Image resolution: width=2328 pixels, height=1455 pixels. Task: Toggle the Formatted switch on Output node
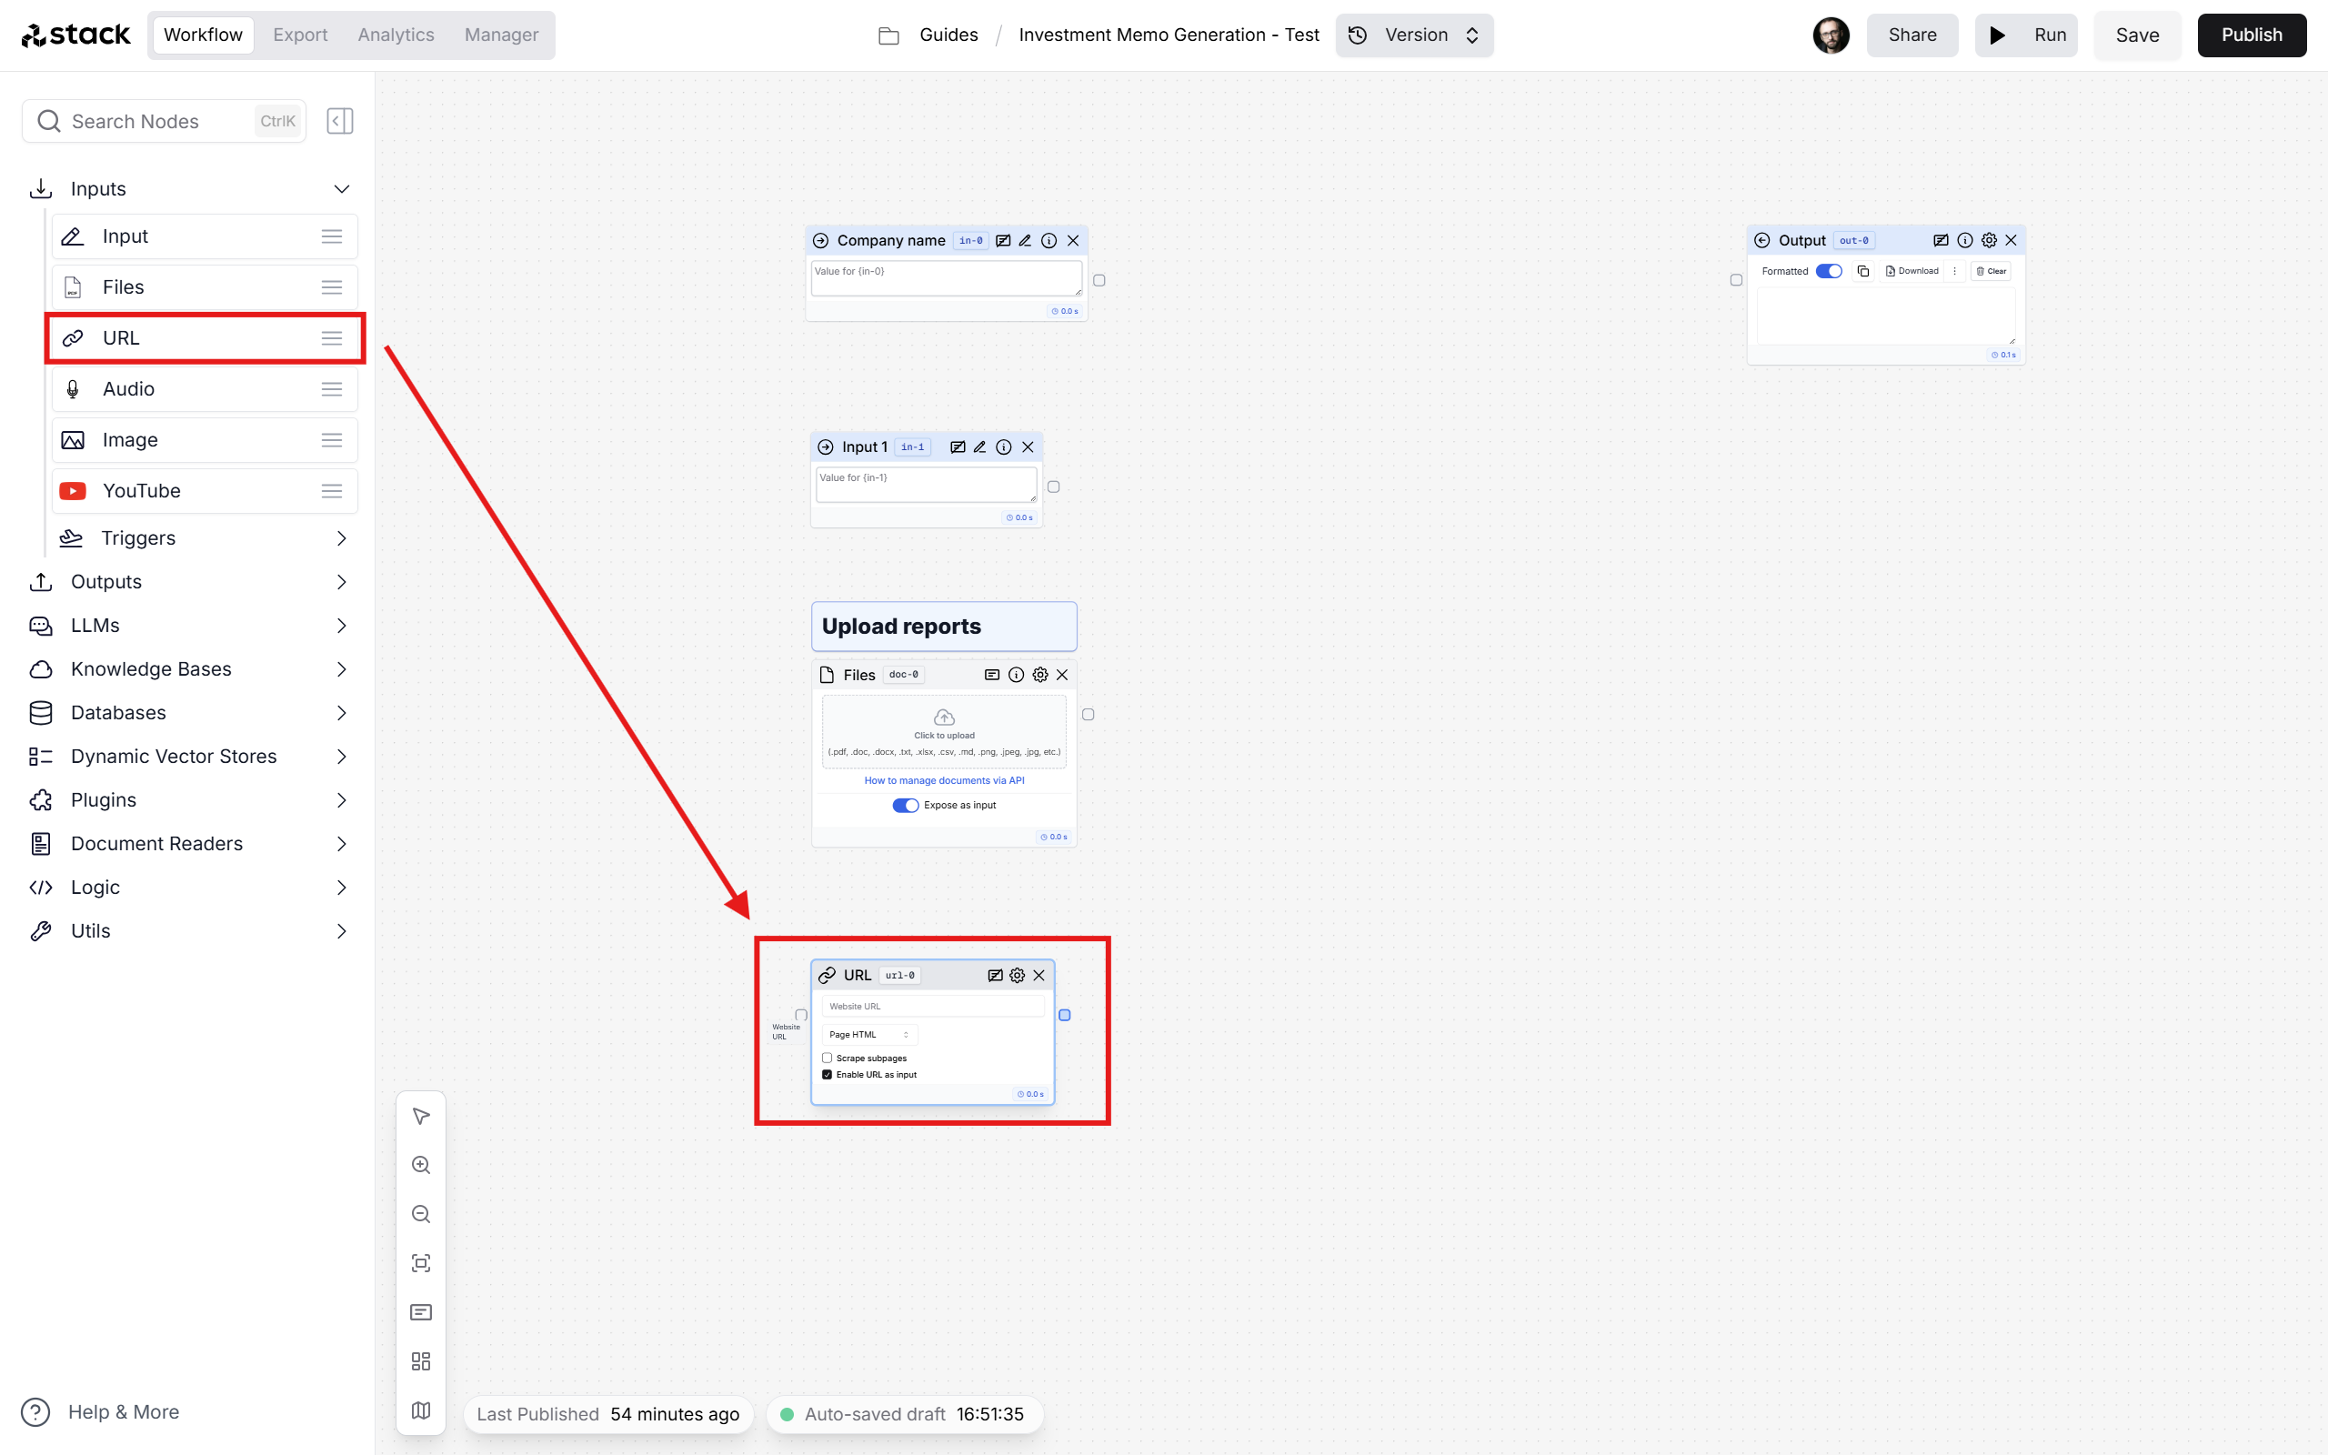pyautogui.click(x=1829, y=270)
